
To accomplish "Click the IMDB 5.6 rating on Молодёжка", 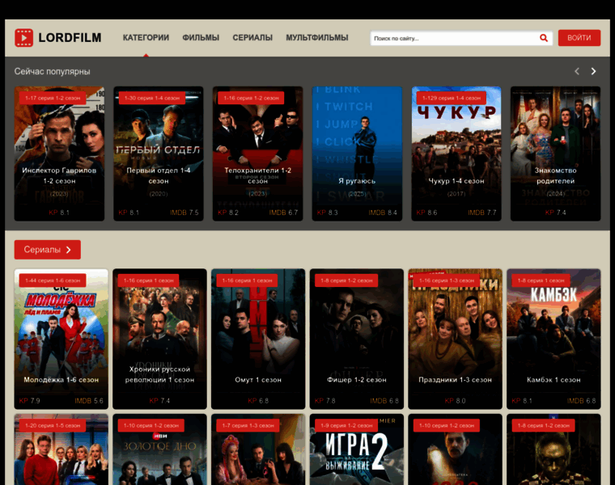I will coord(89,401).
